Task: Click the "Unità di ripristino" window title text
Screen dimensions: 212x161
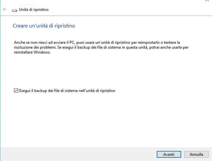Action: click(34, 10)
